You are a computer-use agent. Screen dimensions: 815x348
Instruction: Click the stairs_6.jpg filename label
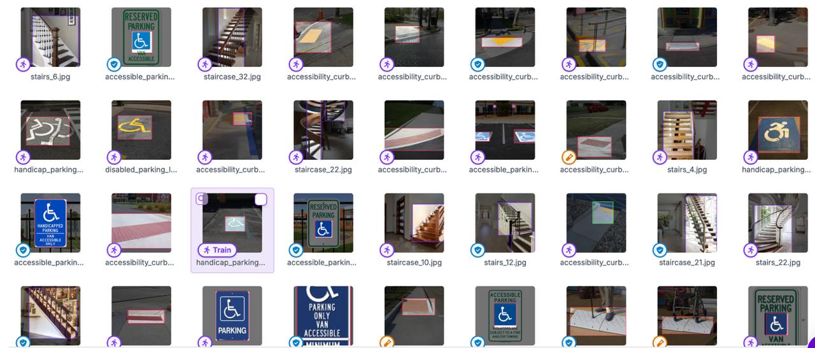(x=50, y=76)
